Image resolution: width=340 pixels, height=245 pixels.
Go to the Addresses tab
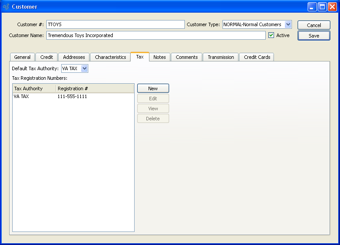(x=74, y=57)
